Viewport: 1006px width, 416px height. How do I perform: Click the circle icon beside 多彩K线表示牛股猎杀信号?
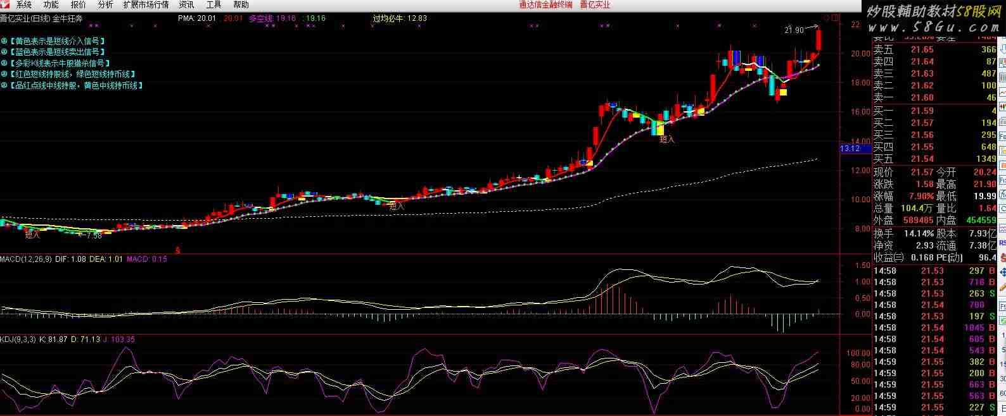pyautogui.click(x=4, y=63)
